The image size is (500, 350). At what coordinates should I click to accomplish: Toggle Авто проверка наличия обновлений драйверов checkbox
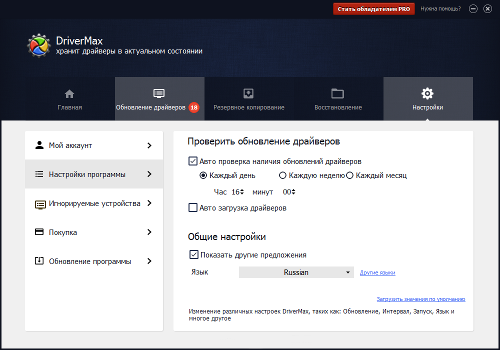point(193,161)
